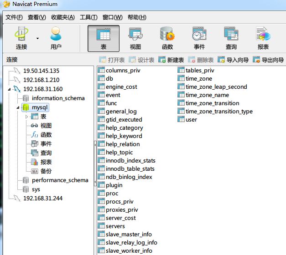The width and height of the screenshot is (286, 255).
Task: Click the mysql database cylinder icon
Action: click(x=26, y=107)
